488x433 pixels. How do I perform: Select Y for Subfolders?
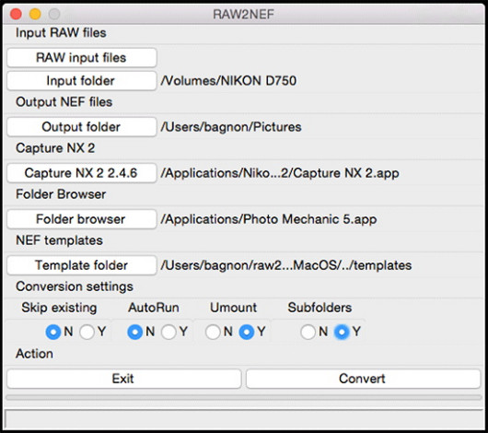point(342,332)
